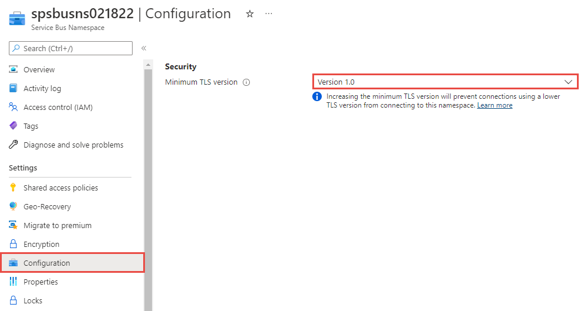Viewport: 584px width, 311px height.
Task: Click the Shared access policies key icon
Action: click(x=14, y=188)
